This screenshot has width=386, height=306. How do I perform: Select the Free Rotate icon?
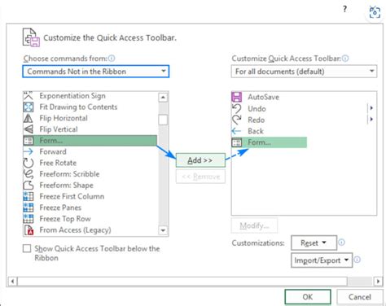29,163
